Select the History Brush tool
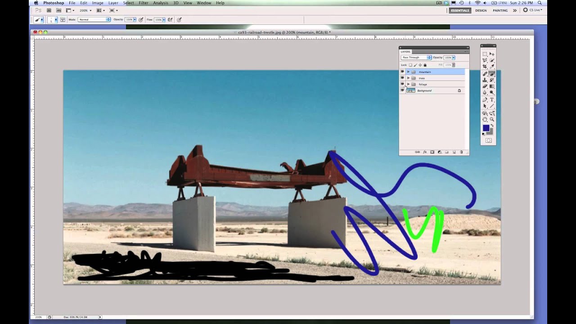Image resolution: width=576 pixels, height=324 pixels. point(492,80)
